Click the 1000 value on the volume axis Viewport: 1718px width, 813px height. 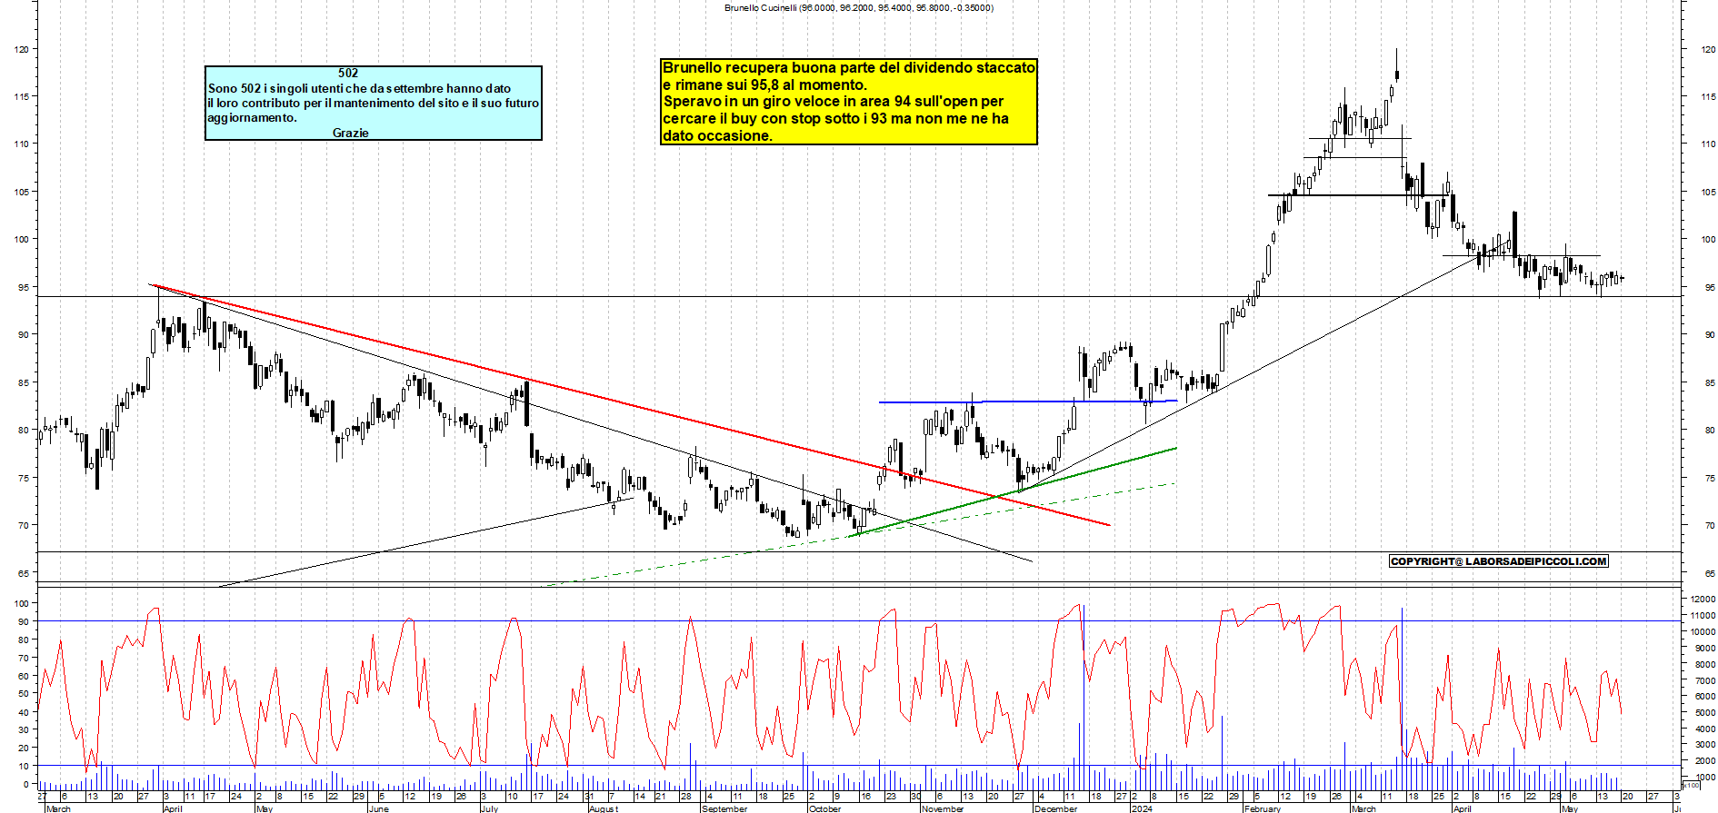click(x=1704, y=778)
